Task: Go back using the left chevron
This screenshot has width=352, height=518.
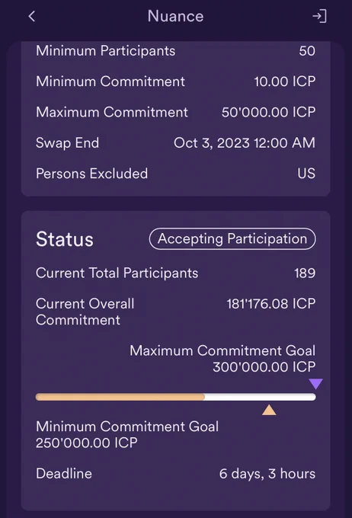Action: [32, 16]
